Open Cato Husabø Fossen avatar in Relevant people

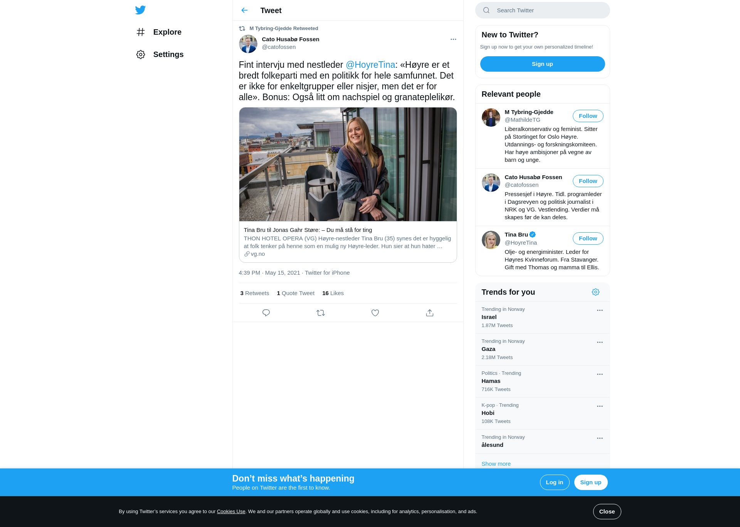coord(491,183)
